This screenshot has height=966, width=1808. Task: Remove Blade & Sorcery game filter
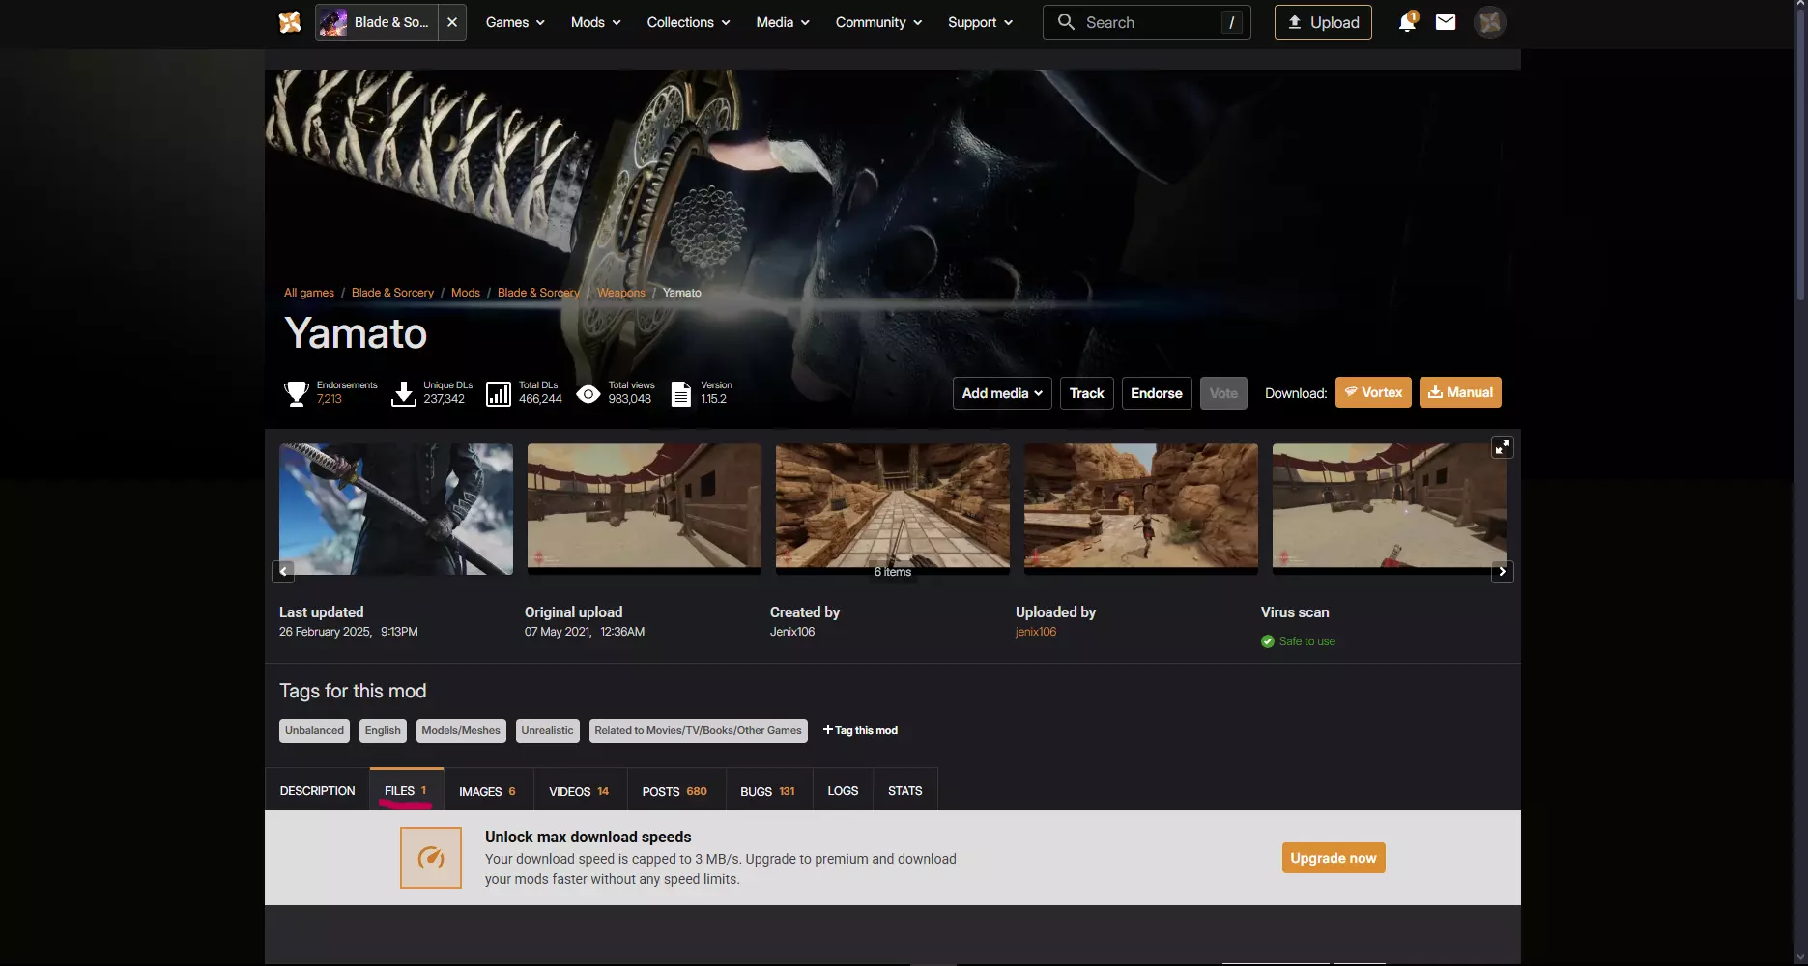click(452, 22)
